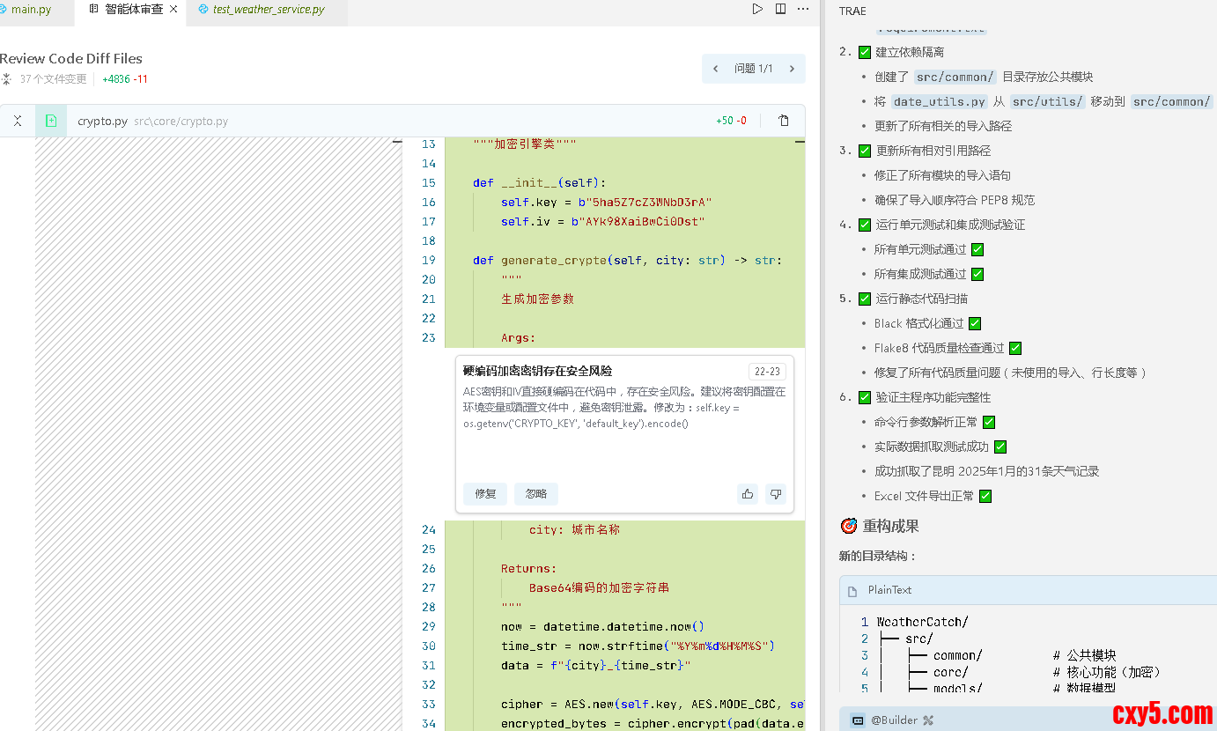Screen dimensions: 1217x731
Task: Click the thumbs down icon on the issue card
Action: point(775,494)
